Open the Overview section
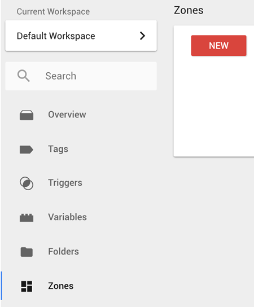 coord(67,115)
